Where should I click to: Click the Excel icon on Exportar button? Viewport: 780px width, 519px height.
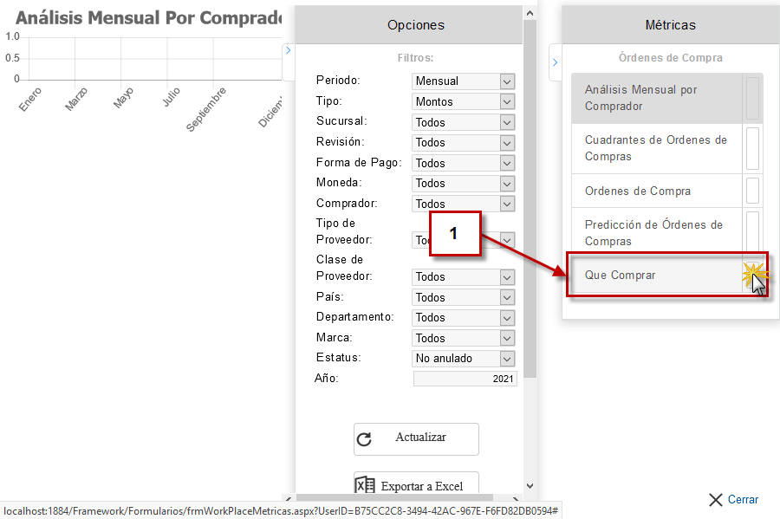tap(365, 486)
